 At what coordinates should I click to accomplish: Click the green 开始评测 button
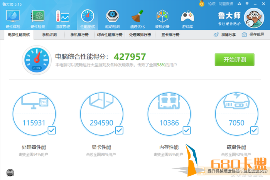[235, 60]
